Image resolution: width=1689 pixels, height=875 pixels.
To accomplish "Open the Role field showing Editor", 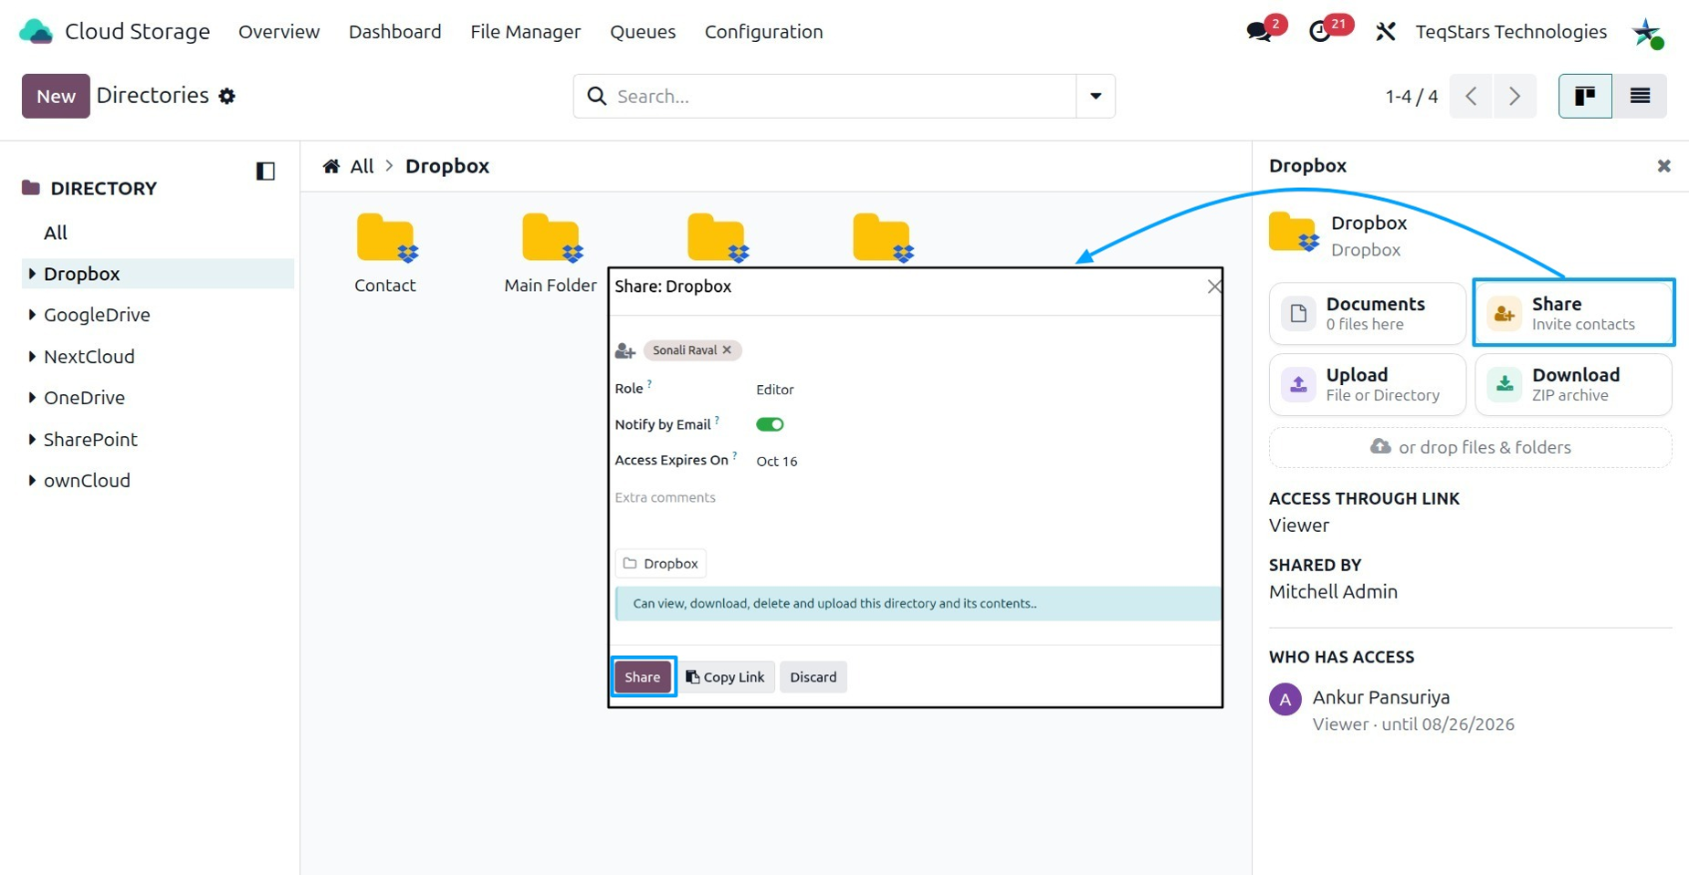I will tap(775, 390).
